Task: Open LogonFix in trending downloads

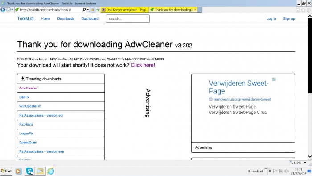Action: click(26, 134)
